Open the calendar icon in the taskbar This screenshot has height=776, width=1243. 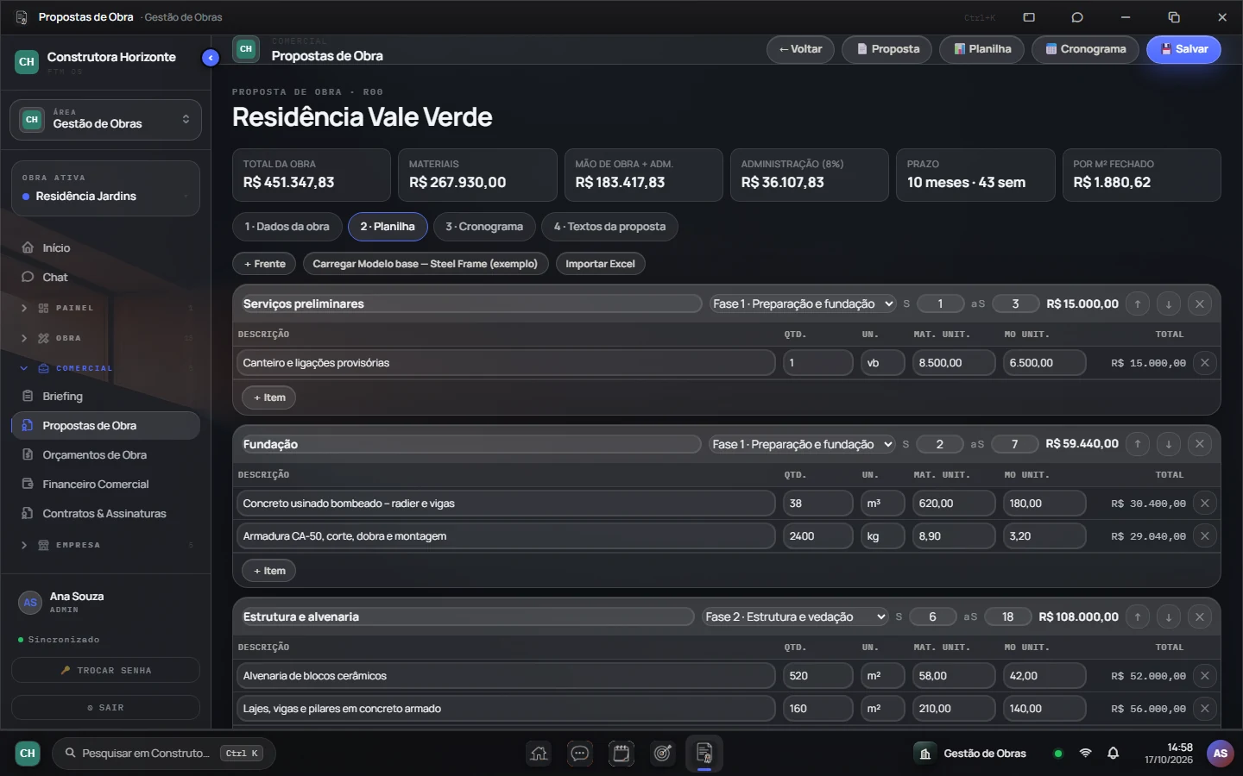coord(621,754)
